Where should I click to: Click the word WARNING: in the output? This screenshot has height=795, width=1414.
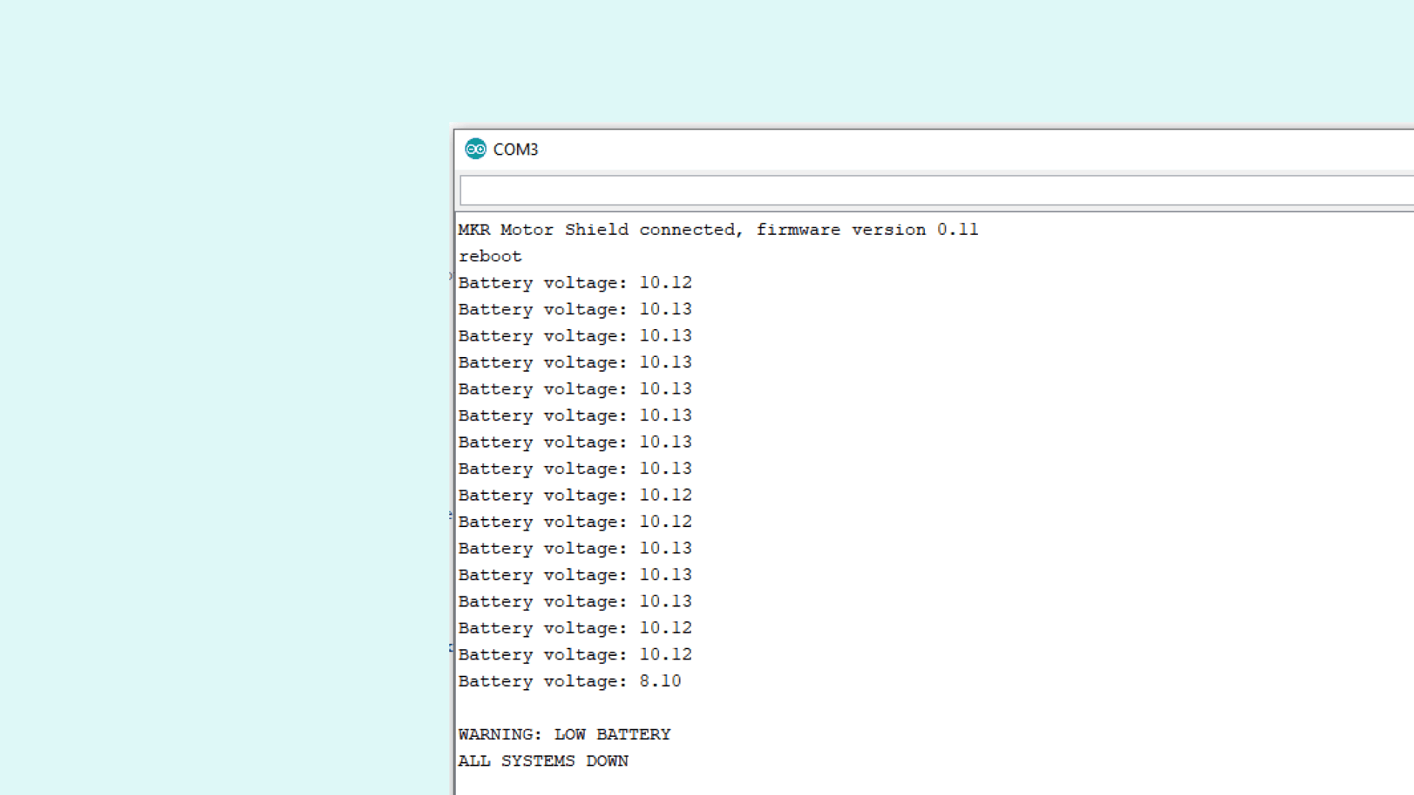click(x=499, y=735)
